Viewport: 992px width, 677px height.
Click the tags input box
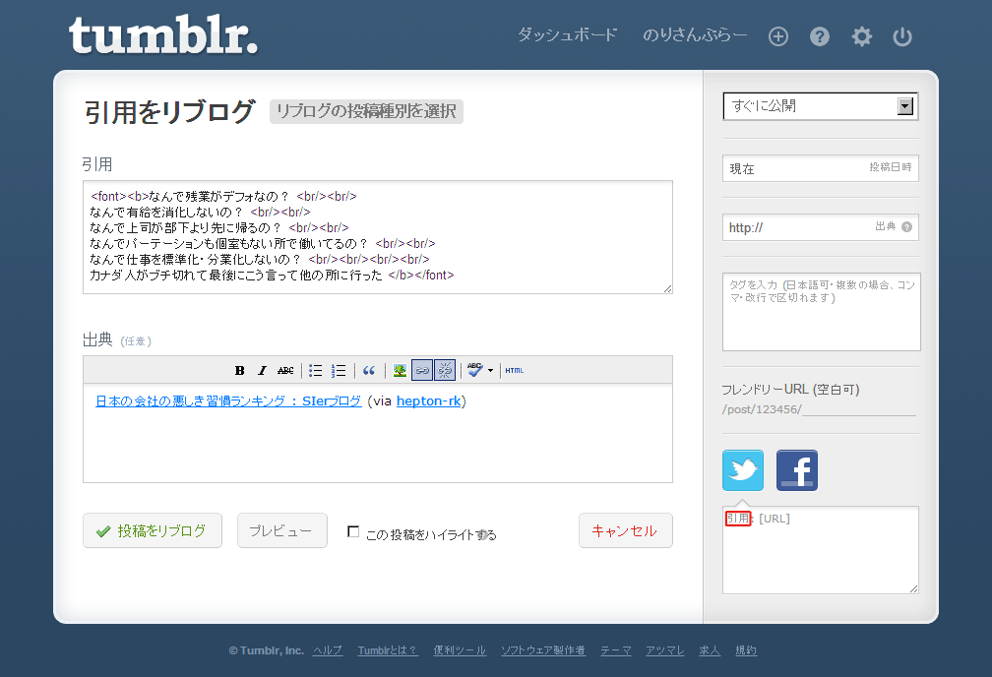821,312
